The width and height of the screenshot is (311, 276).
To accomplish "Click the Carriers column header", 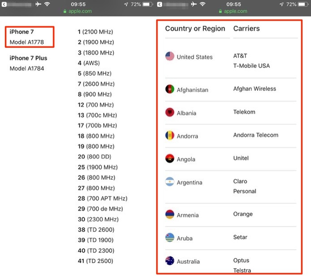I will 246,29.
